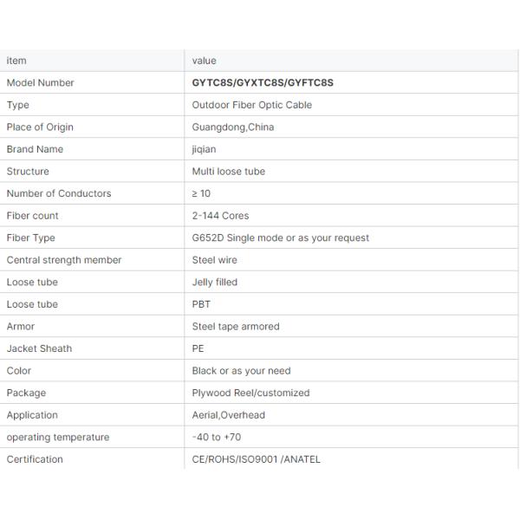
Task: Select the 'CE/ROHS/ISO9001 /ANATEL' certification value
Action: click(256, 459)
